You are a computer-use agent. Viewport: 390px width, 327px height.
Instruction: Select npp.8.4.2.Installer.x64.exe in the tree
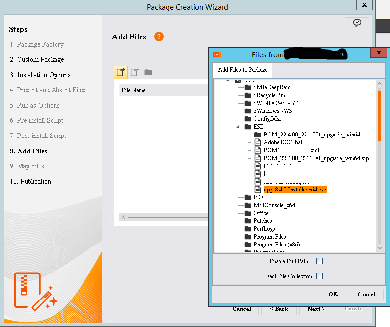coord(295,190)
